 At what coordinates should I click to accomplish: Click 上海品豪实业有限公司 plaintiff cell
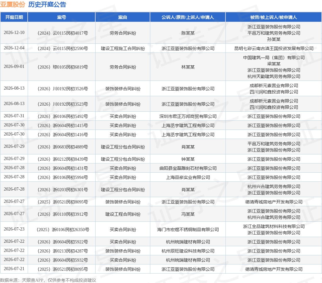pyautogui.click(x=188, y=177)
